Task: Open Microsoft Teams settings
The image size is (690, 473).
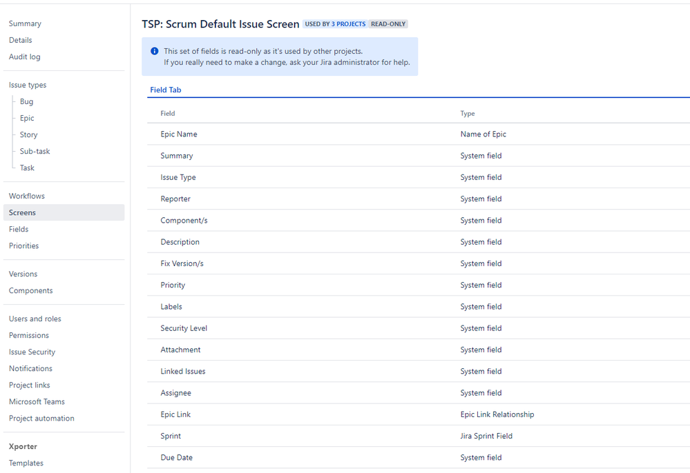Action: (37, 402)
